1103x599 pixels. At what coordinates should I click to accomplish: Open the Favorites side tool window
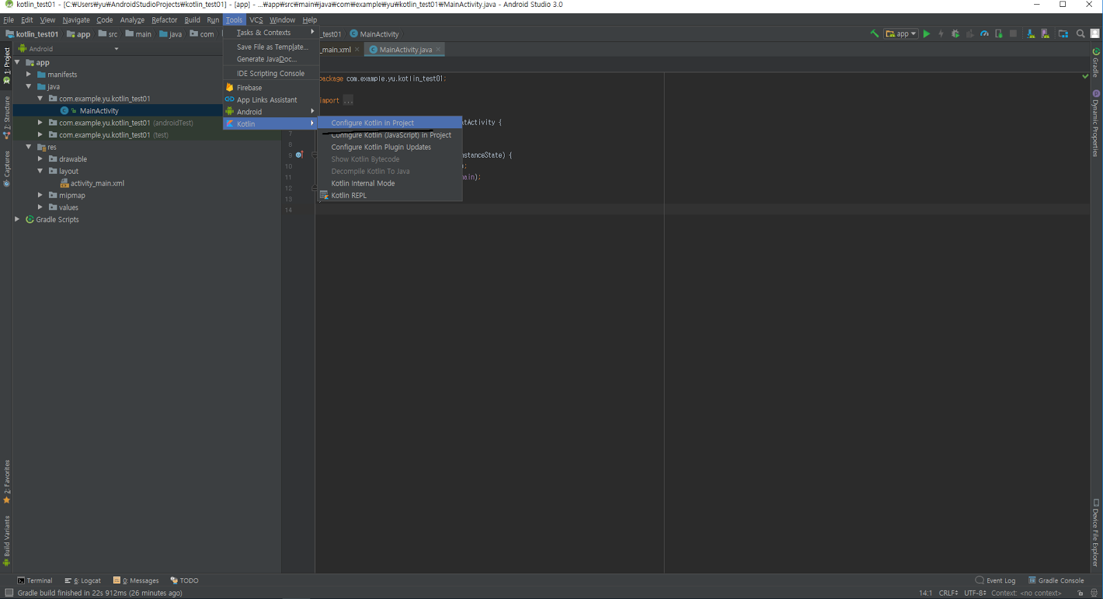coord(7,482)
